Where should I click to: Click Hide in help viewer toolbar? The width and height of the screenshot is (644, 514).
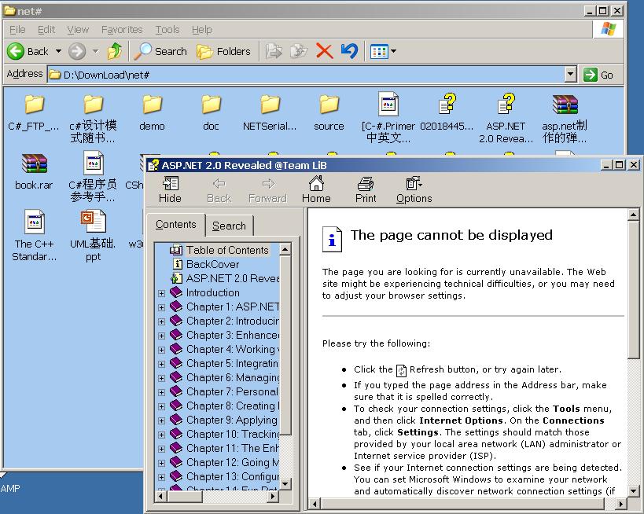pyautogui.click(x=170, y=189)
